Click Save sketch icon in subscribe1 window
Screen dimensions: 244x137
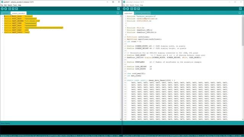coord(139,9)
